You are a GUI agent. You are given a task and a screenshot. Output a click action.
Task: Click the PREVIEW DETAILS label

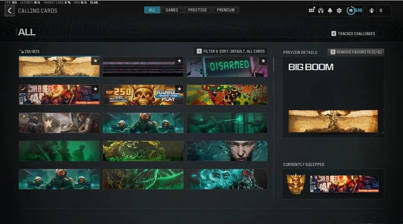click(x=300, y=52)
